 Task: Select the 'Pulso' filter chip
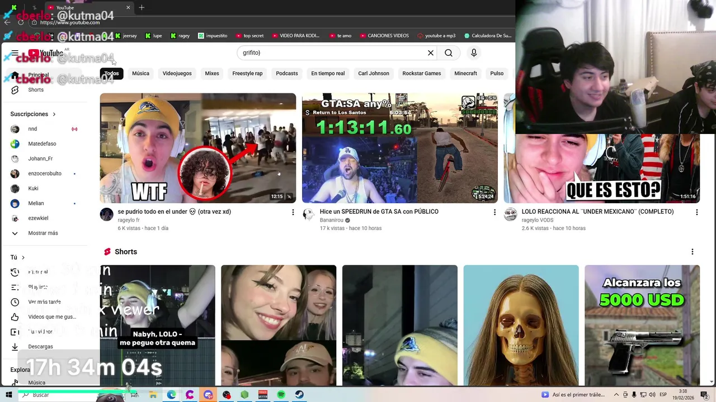[497, 74]
